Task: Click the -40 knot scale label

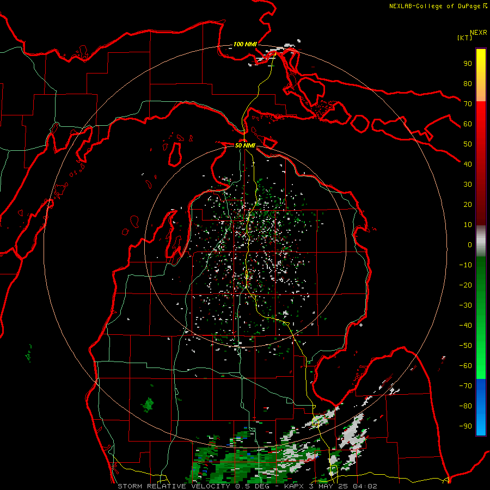Action: tap(465, 326)
